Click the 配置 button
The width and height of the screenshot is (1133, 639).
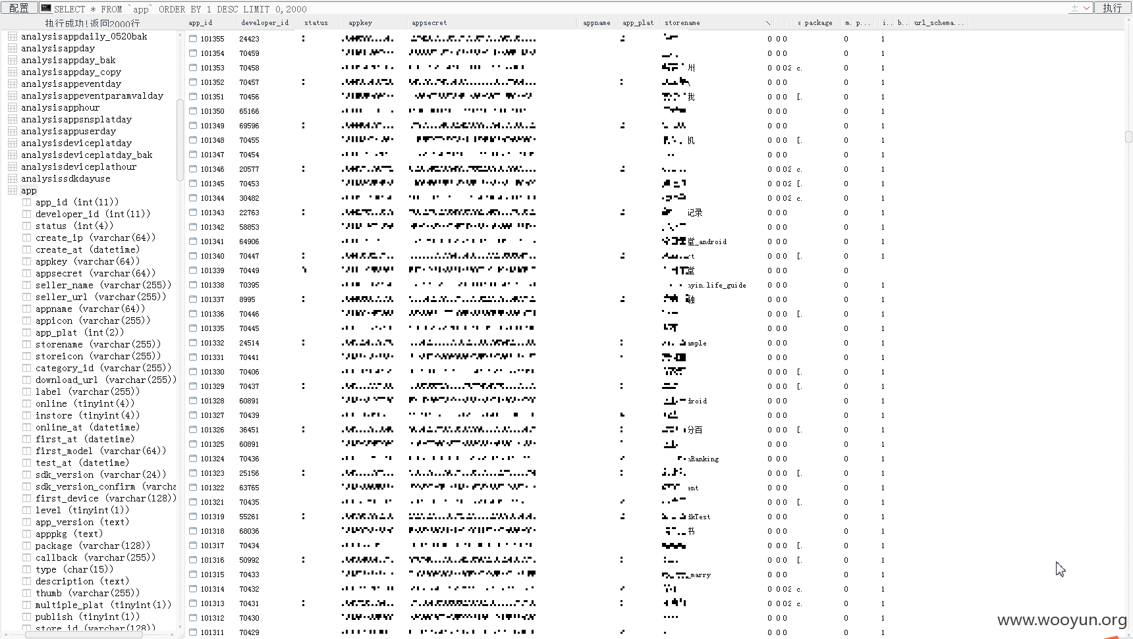19,8
